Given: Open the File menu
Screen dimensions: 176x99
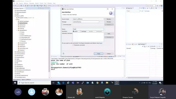Looking at the screenshot, I should click(14, 3).
